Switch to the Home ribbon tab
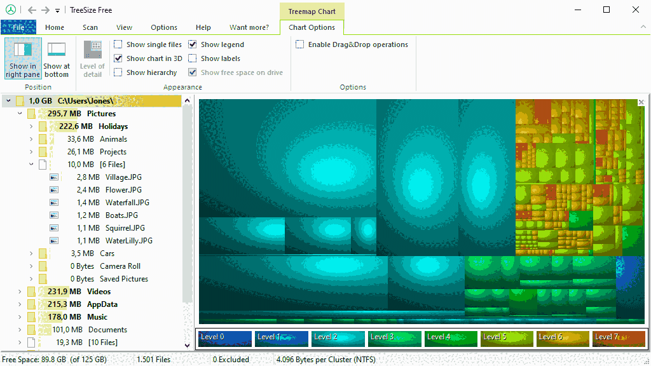Screen dimensions: 651x366 pos(54,27)
